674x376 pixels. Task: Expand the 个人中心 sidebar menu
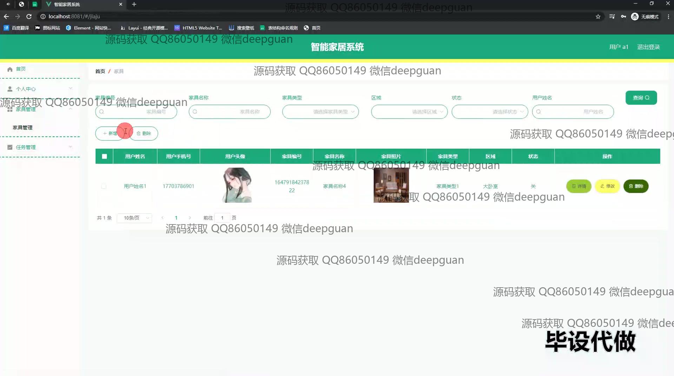(x=40, y=89)
